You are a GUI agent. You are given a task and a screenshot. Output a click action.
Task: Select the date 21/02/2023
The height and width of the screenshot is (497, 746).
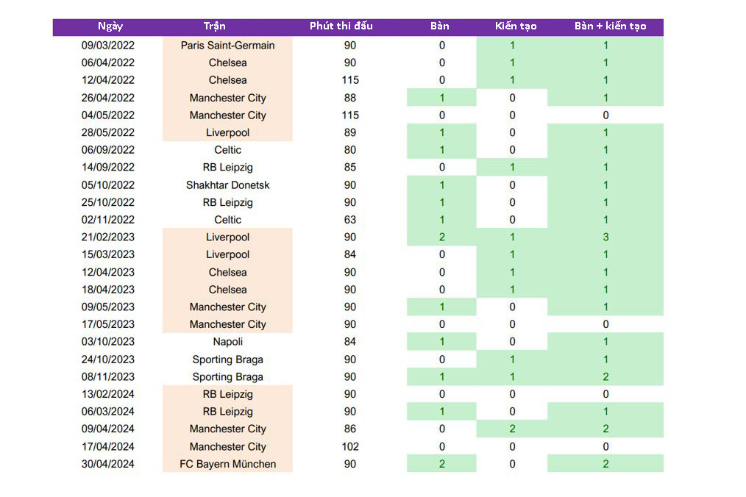[x=107, y=237]
